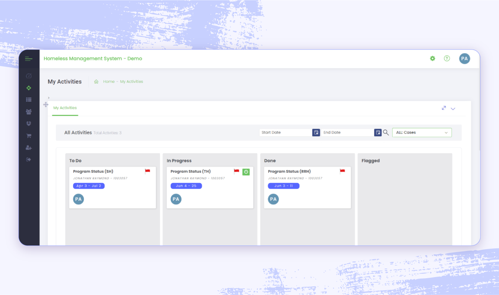Click Total Activities: 3 text
The width and height of the screenshot is (499, 295).
pyautogui.click(x=107, y=133)
